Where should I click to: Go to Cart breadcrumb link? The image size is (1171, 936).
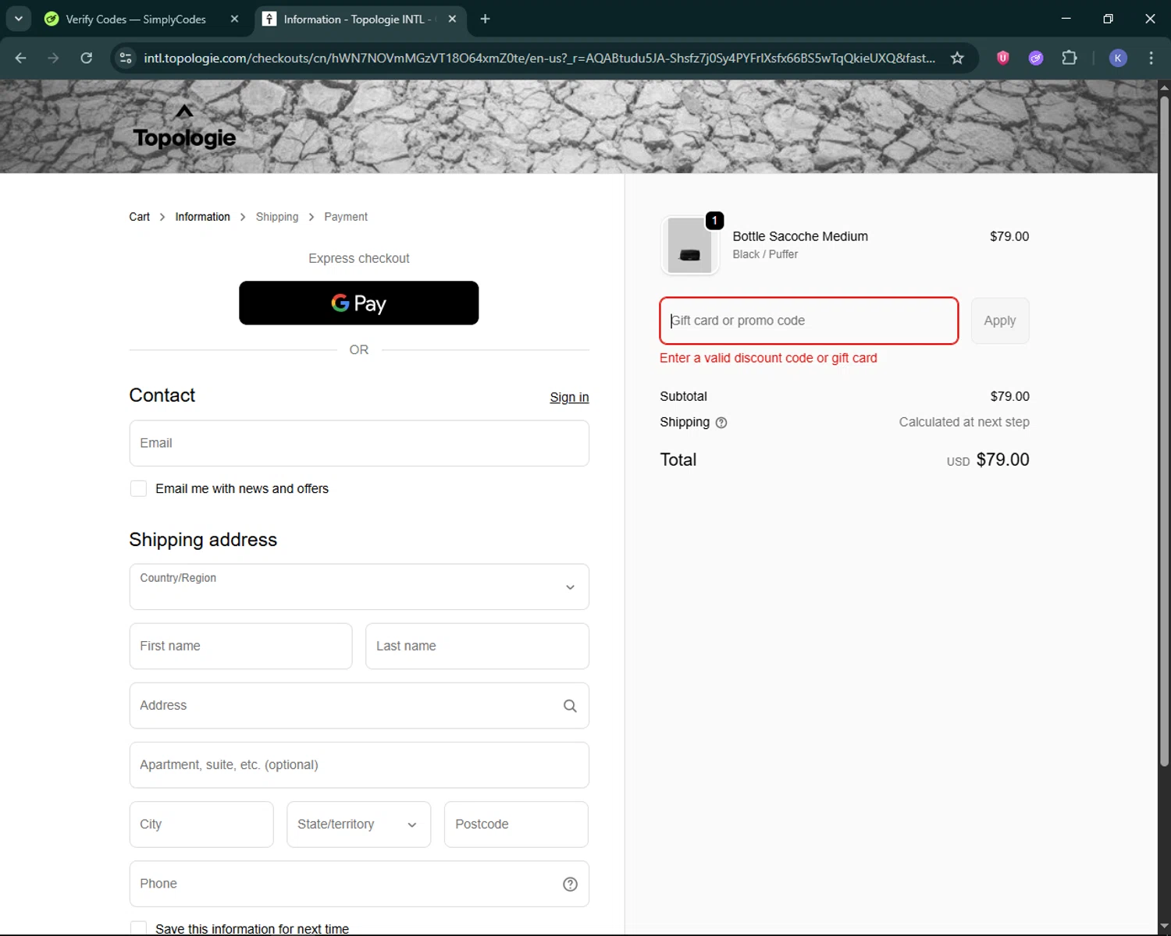pyautogui.click(x=139, y=217)
